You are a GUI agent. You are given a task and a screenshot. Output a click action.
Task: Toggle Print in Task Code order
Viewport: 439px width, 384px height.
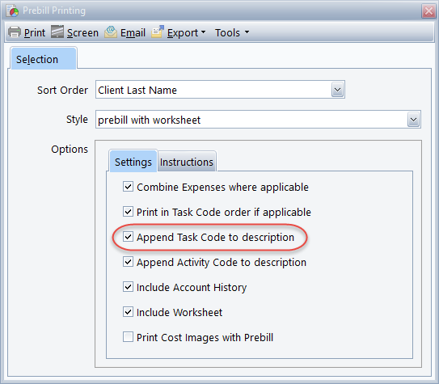(128, 212)
